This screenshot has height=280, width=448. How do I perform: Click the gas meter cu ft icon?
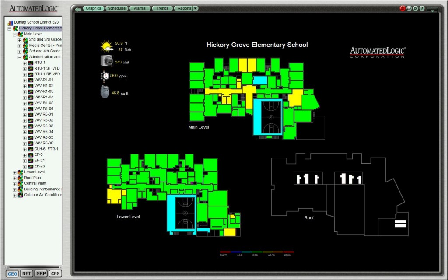click(x=105, y=92)
